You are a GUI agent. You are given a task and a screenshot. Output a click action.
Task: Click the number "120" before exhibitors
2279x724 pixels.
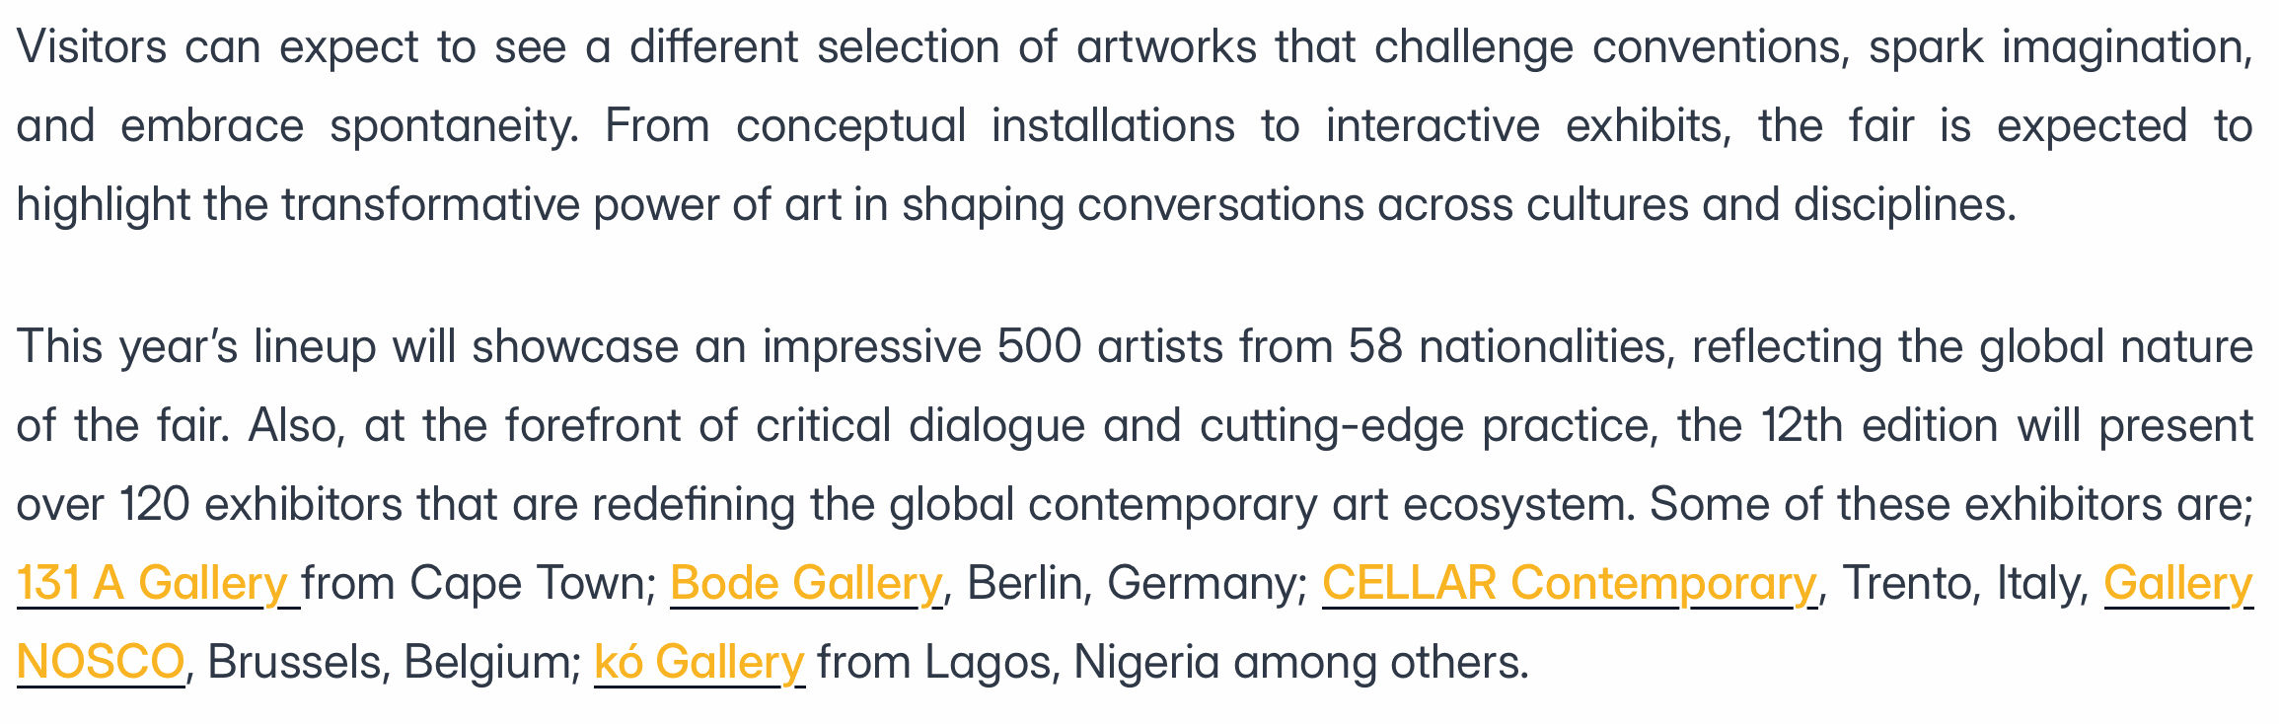(x=154, y=505)
